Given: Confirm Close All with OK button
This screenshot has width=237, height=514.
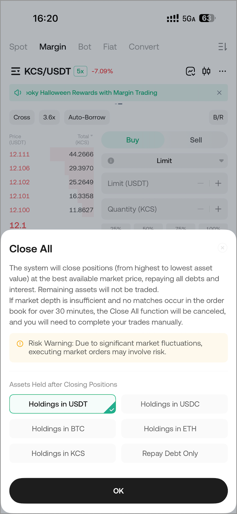Looking at the screenshot, I should click(x=118, y=491).
